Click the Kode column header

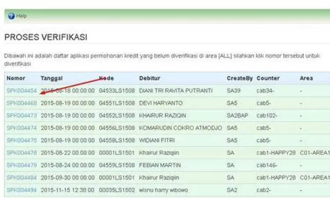click(x=106, y=78)
